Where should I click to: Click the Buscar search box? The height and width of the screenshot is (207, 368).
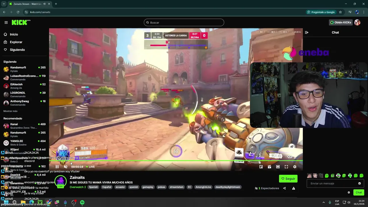[x=184, y=22]
